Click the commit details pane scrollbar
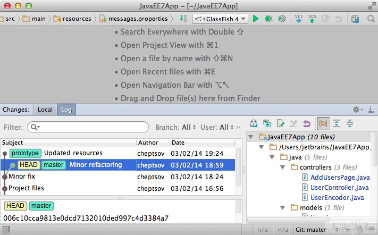 tap(239, 207)
